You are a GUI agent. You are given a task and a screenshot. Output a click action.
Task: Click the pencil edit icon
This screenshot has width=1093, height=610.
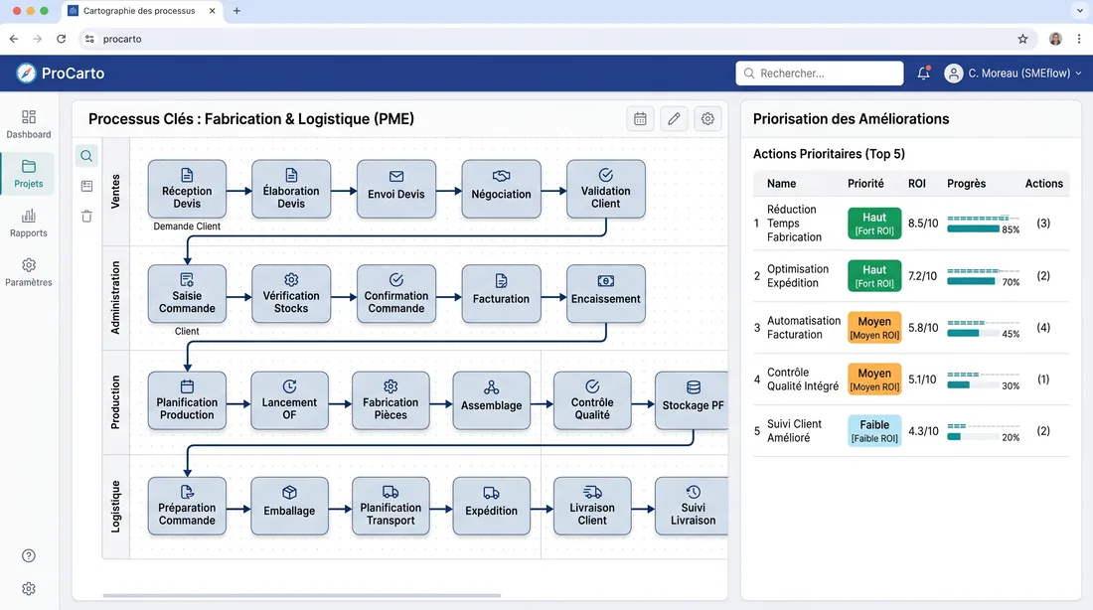(674, 119)
